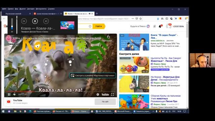Pause the video in the player
The width and height of the screenshot is (215, 121).
tap(9, 94)
